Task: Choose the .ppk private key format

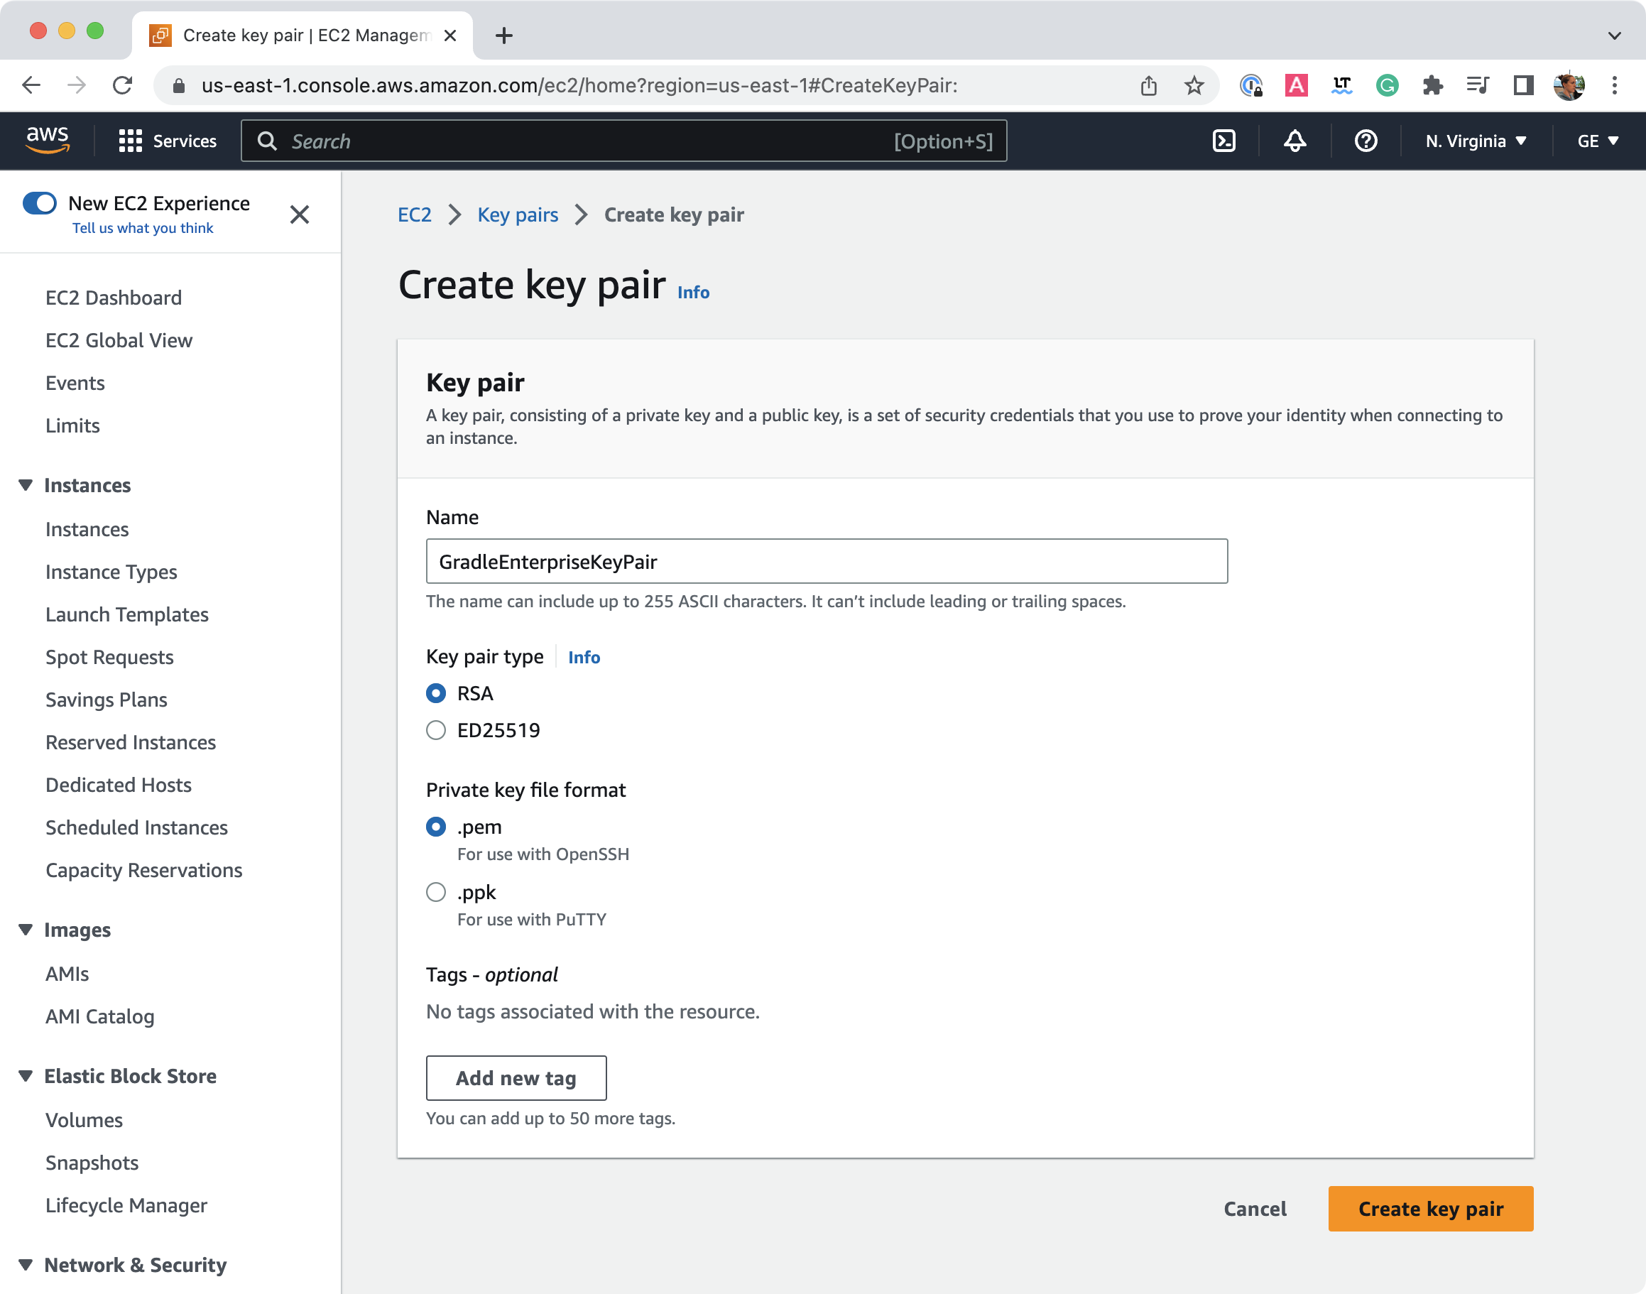Action: click(435, 892)
